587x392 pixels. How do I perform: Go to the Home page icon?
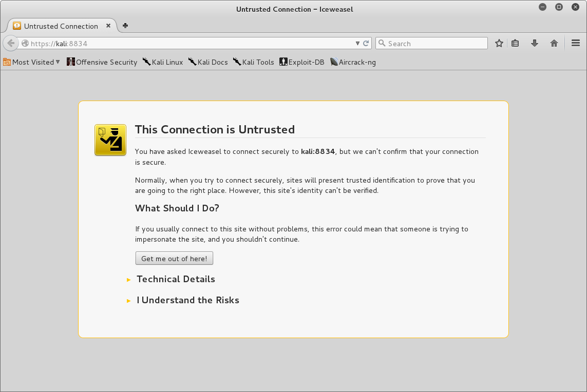tap(554, 44)
